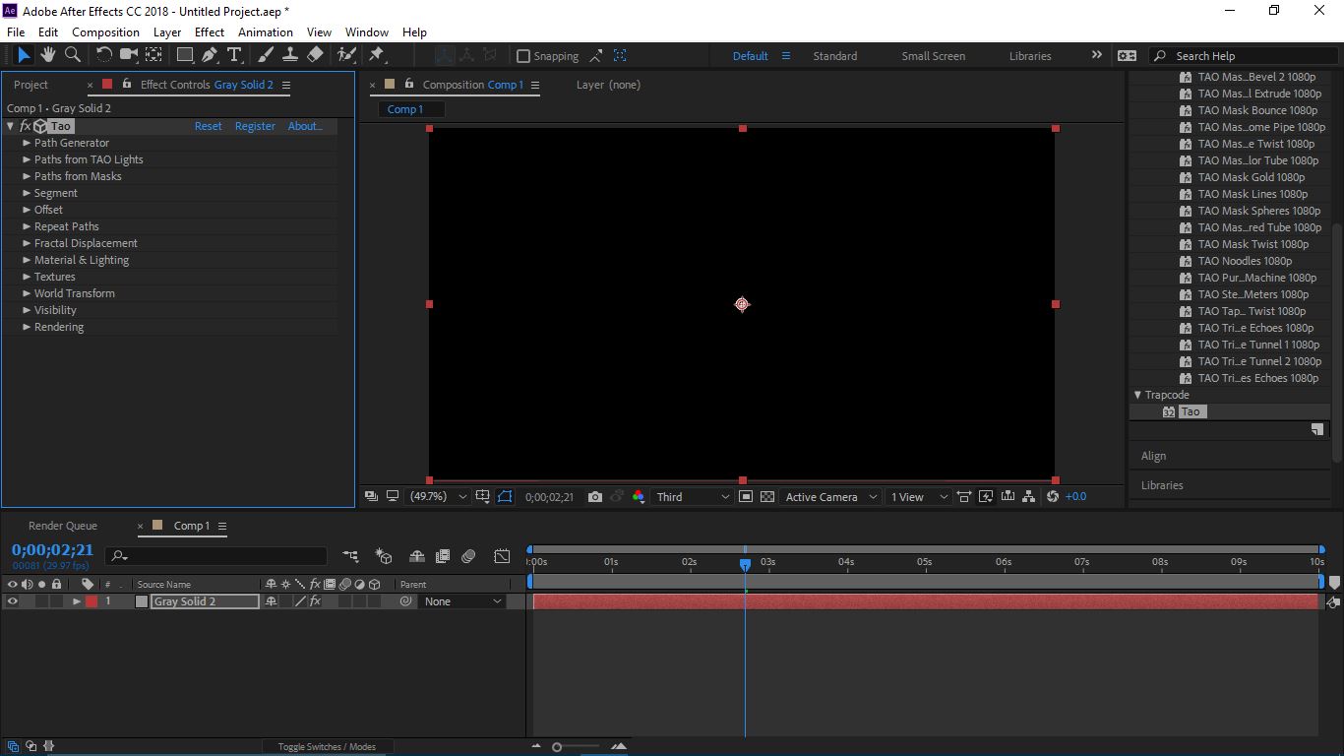Select the Puppet Pin tool
This screenshot has width=1344, height=756.
click(376, 55)
